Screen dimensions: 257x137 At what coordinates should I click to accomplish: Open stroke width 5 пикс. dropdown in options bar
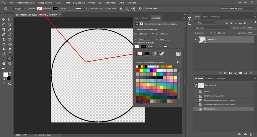[x=73, y=9]
